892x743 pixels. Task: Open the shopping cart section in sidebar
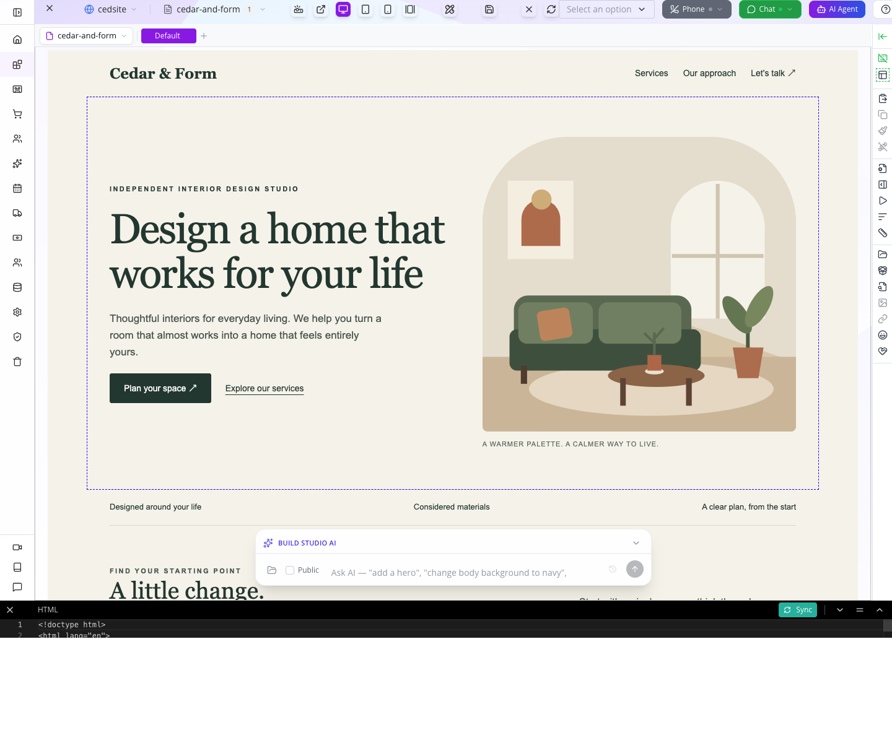click(17, 114)
